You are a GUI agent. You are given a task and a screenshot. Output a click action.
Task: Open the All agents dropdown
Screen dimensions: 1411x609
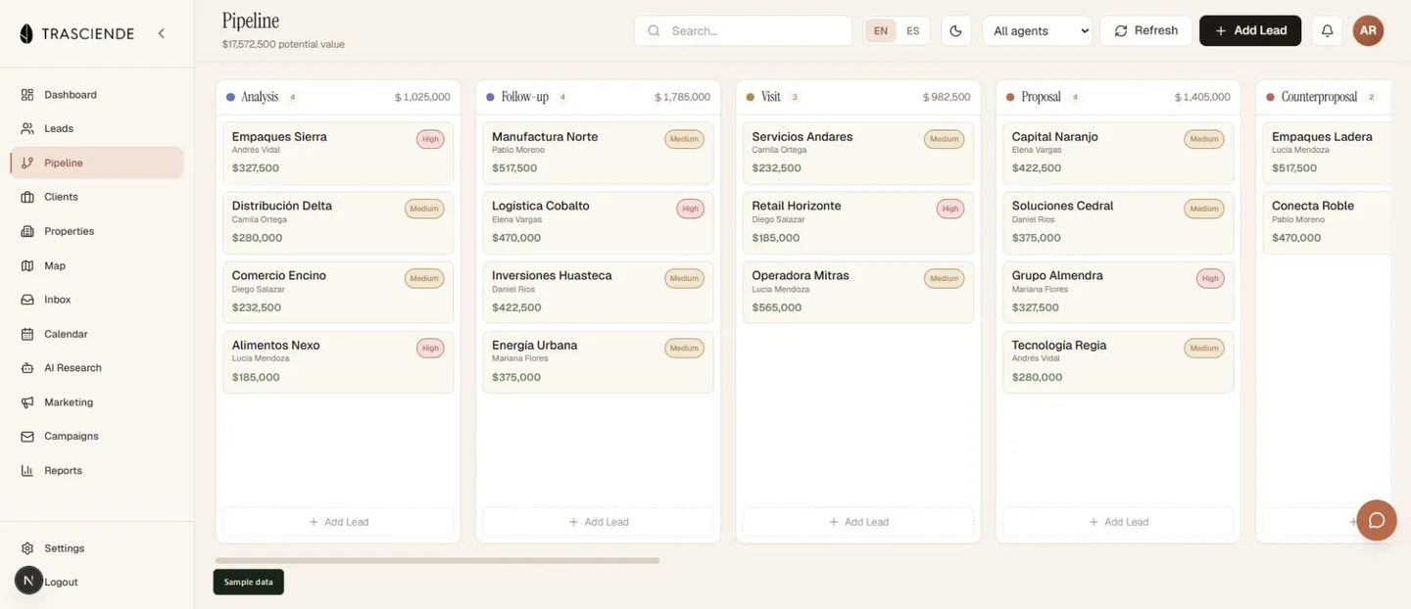coord(1038,30)
